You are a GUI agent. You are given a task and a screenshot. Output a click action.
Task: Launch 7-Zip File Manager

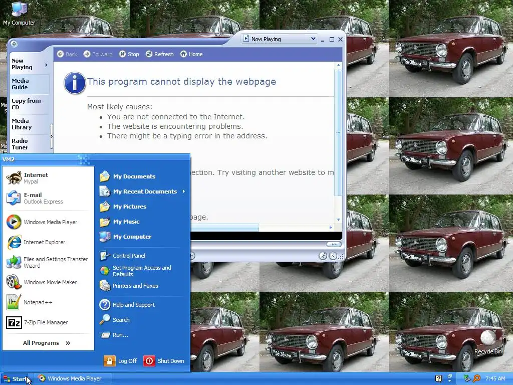[x=48, y=322]
